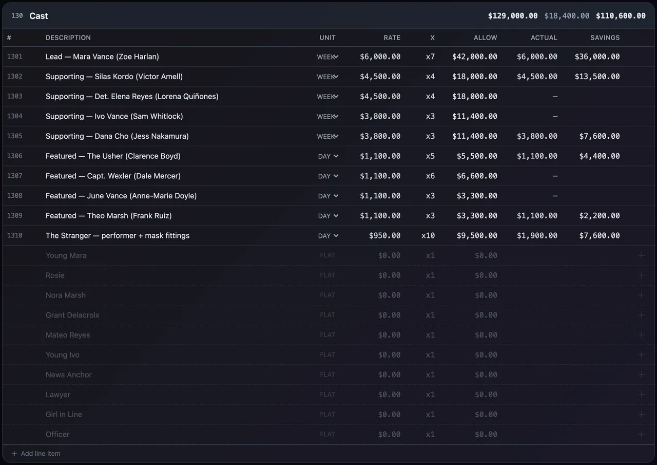
Task: Click the Featured — Theo Marsh (Frank Ruiz) description
Action: pos(109,216)
